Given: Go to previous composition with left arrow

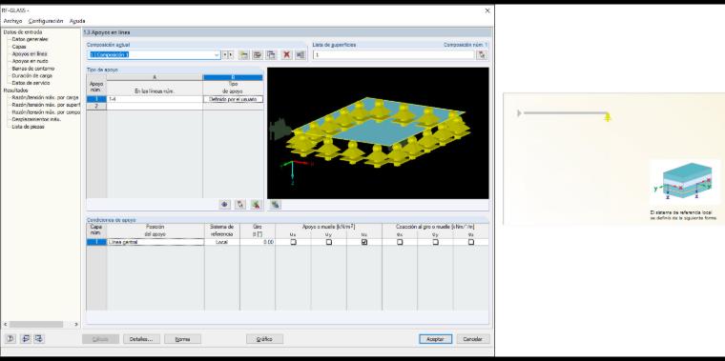Looking at the screenshot, I should point(225,55).
